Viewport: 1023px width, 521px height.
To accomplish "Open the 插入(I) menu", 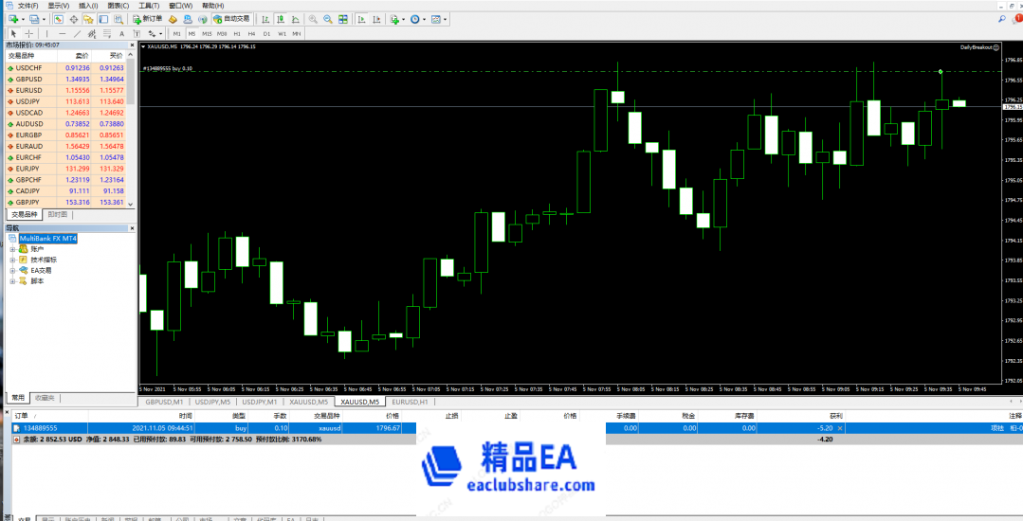I will pos(88,6).
